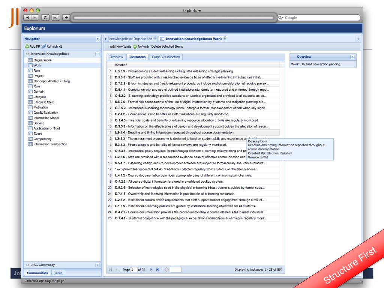Viewport: 384px width, 288px height.
Task: Click Delete Selected Items
Action: pos(167,46)
